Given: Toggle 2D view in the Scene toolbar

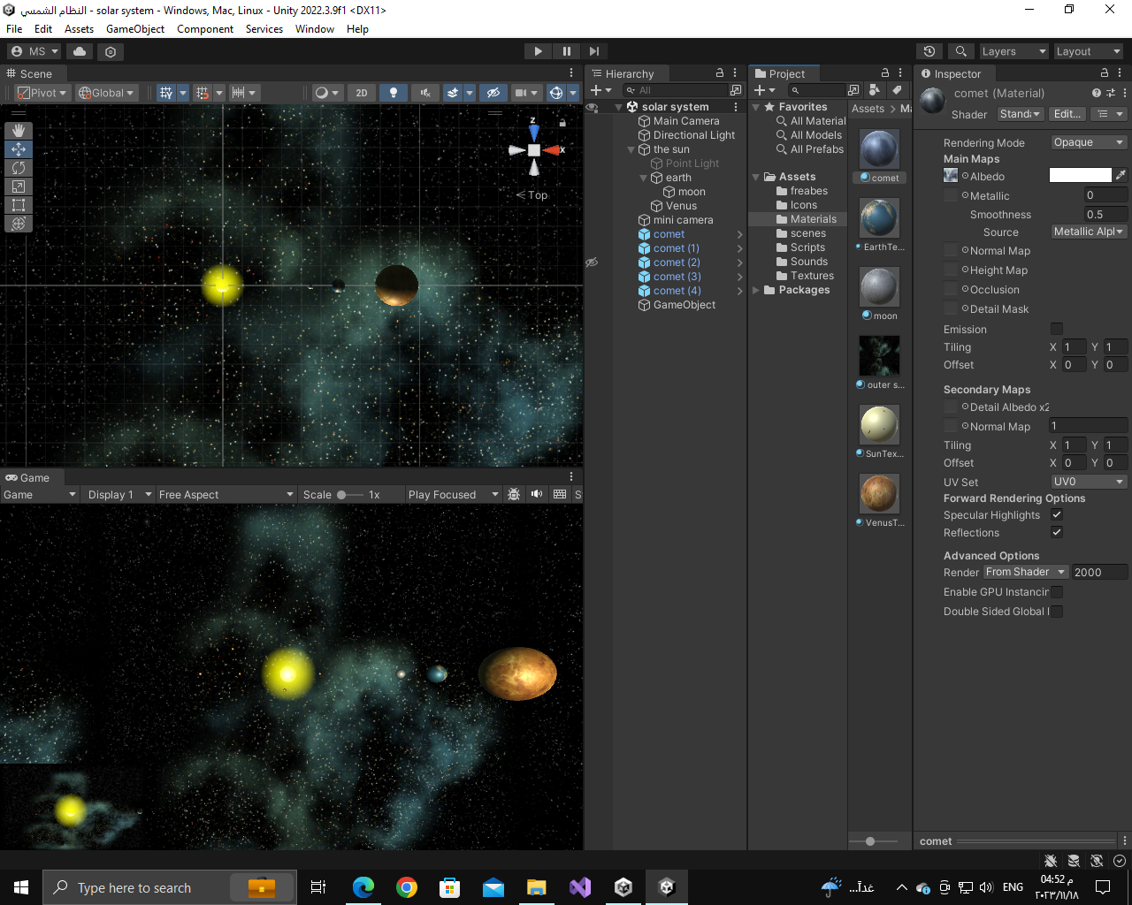Looking at the screenshot, I should click(363, 92).
